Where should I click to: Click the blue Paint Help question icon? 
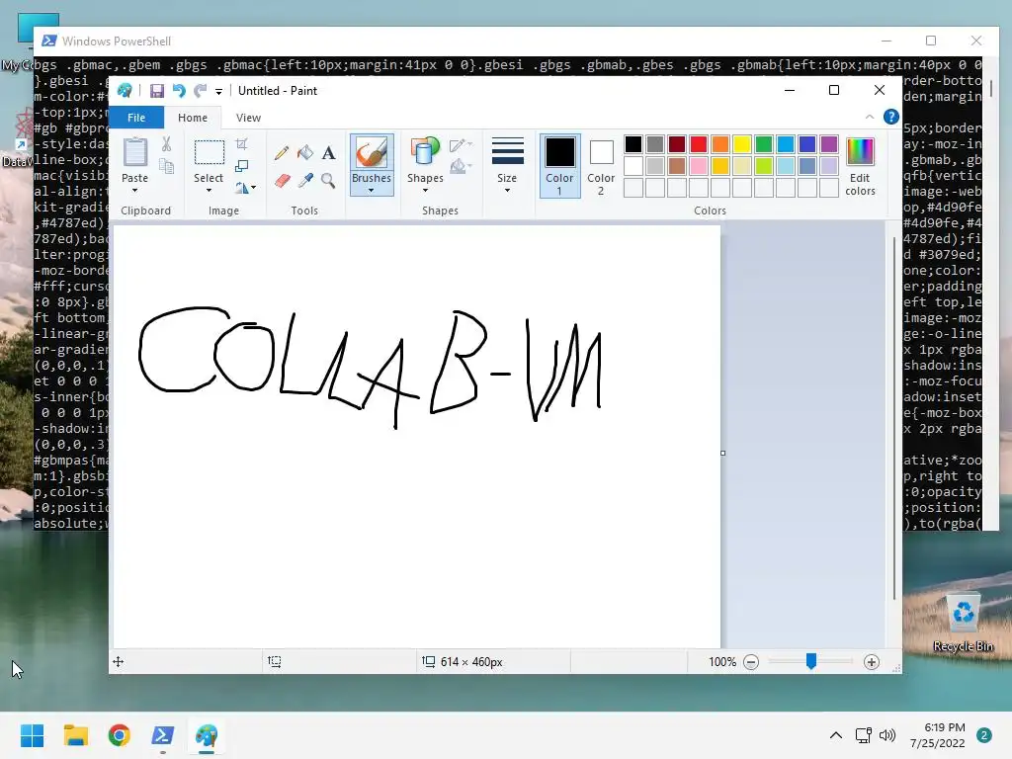coord(891,117)
